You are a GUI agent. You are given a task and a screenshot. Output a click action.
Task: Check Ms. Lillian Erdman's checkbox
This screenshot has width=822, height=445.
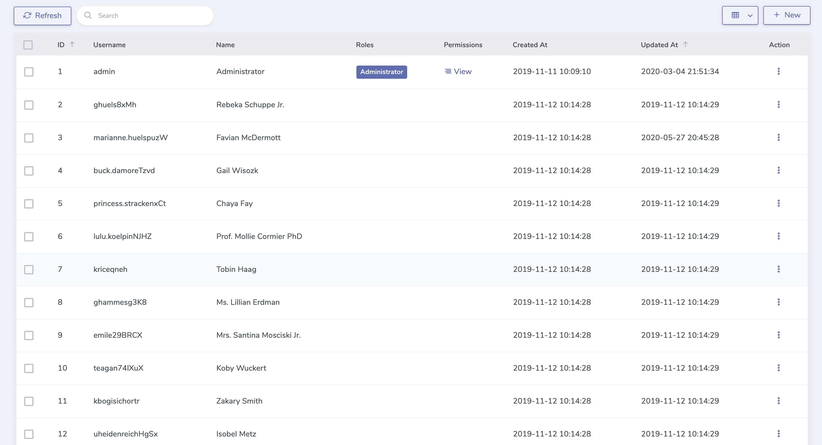(x=29, y=302)
